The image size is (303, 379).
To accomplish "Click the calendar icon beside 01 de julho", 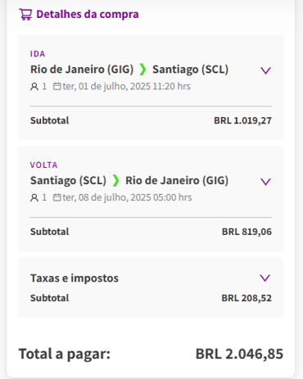I will click(57, 87).
